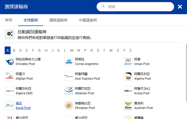This screenshot has height=119, width=187.
Task: Jump to letter R carriers
Action: pyautogui.click(x=92, y=50)
